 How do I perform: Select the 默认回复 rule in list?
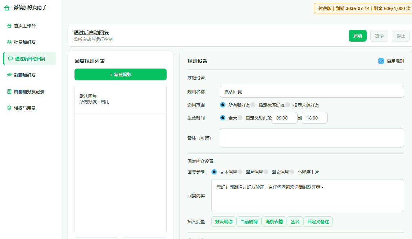click(120, 99)
